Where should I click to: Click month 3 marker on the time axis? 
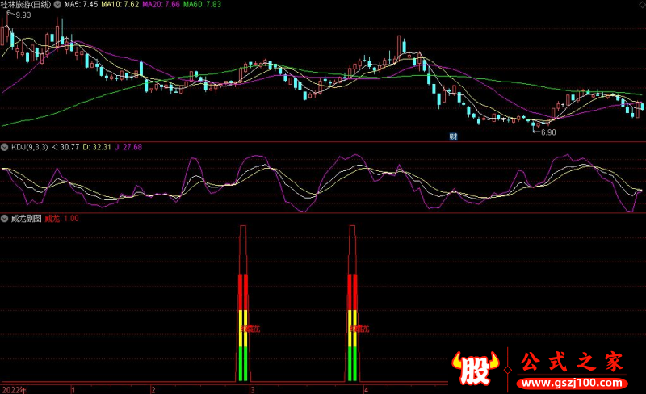[253, 389]
